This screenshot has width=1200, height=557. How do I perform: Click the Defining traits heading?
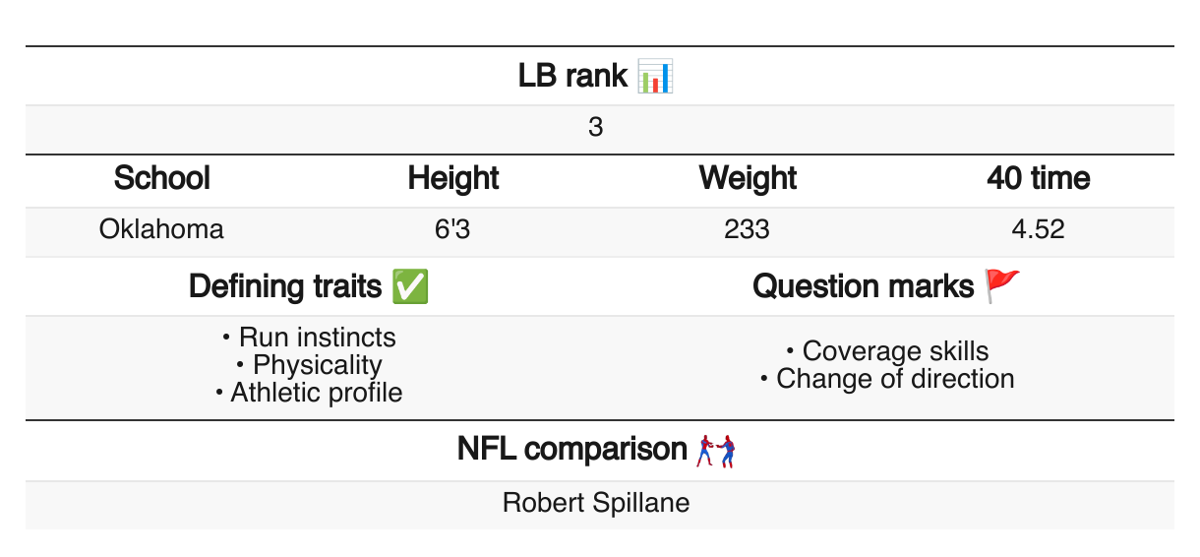coord(285,286)
